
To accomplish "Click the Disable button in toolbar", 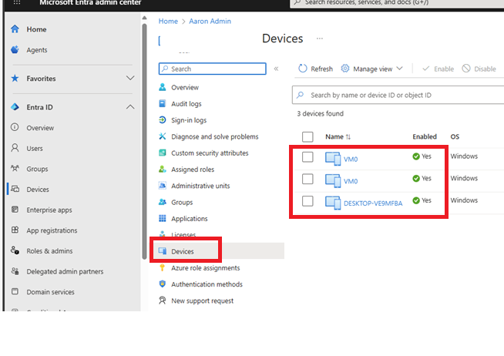I will click(x=479, y=69).
